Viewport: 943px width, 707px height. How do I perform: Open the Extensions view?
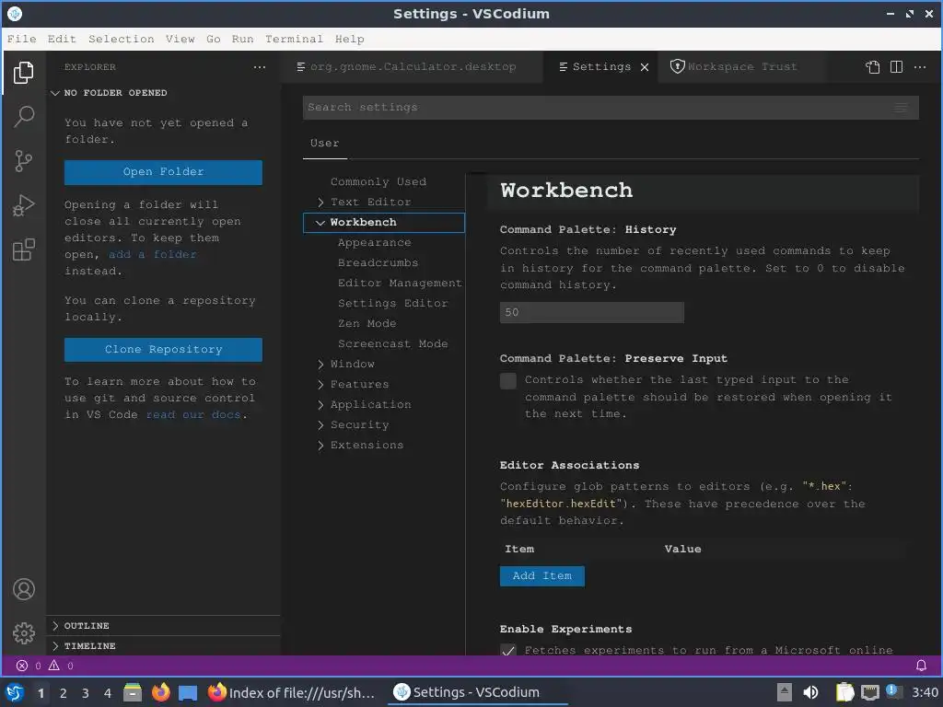point(23,249)
